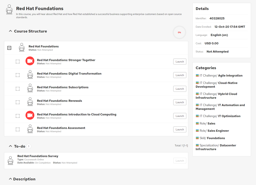This screenshot has height=185, width=256.
Task: Launch the Renewals module
Action: point(180,102)
